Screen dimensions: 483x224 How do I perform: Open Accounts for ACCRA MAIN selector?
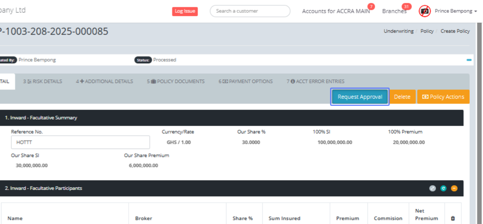click(336, 11)
